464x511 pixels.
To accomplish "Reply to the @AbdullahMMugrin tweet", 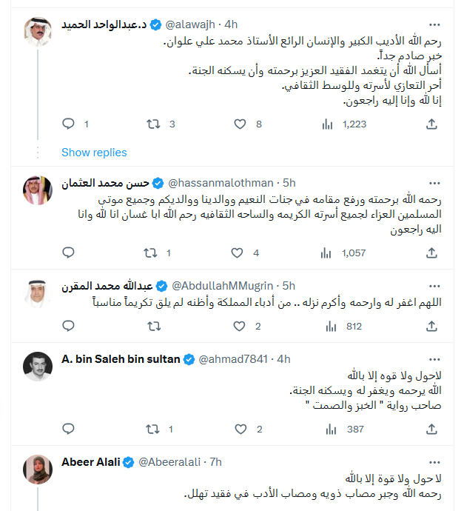I will pyautogui.click(x=68, y=326).
